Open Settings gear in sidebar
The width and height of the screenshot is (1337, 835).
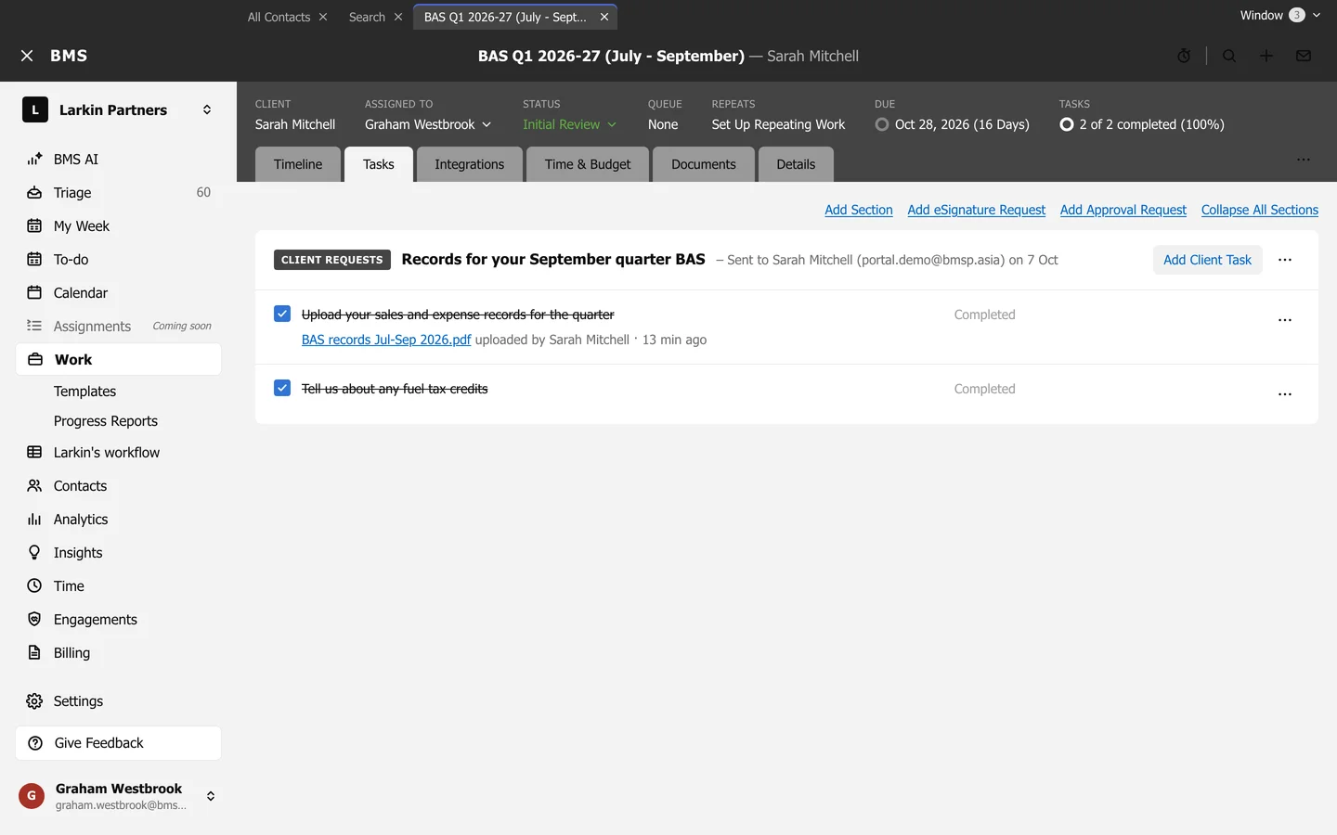click(119, 700)
